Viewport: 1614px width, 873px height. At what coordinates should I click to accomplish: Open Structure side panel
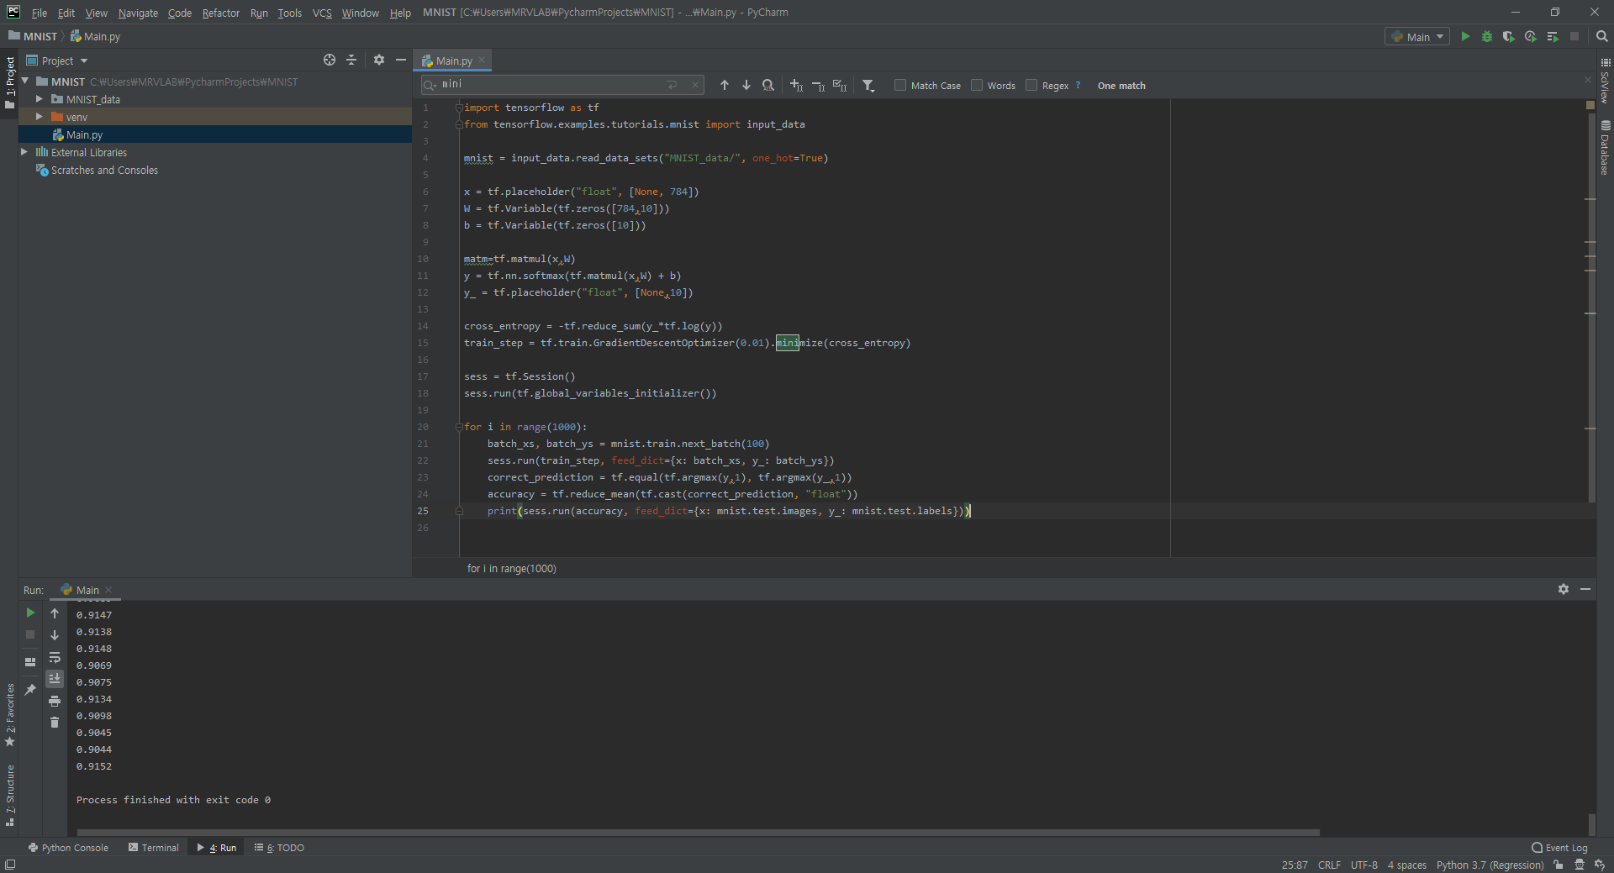coord(10,795)
